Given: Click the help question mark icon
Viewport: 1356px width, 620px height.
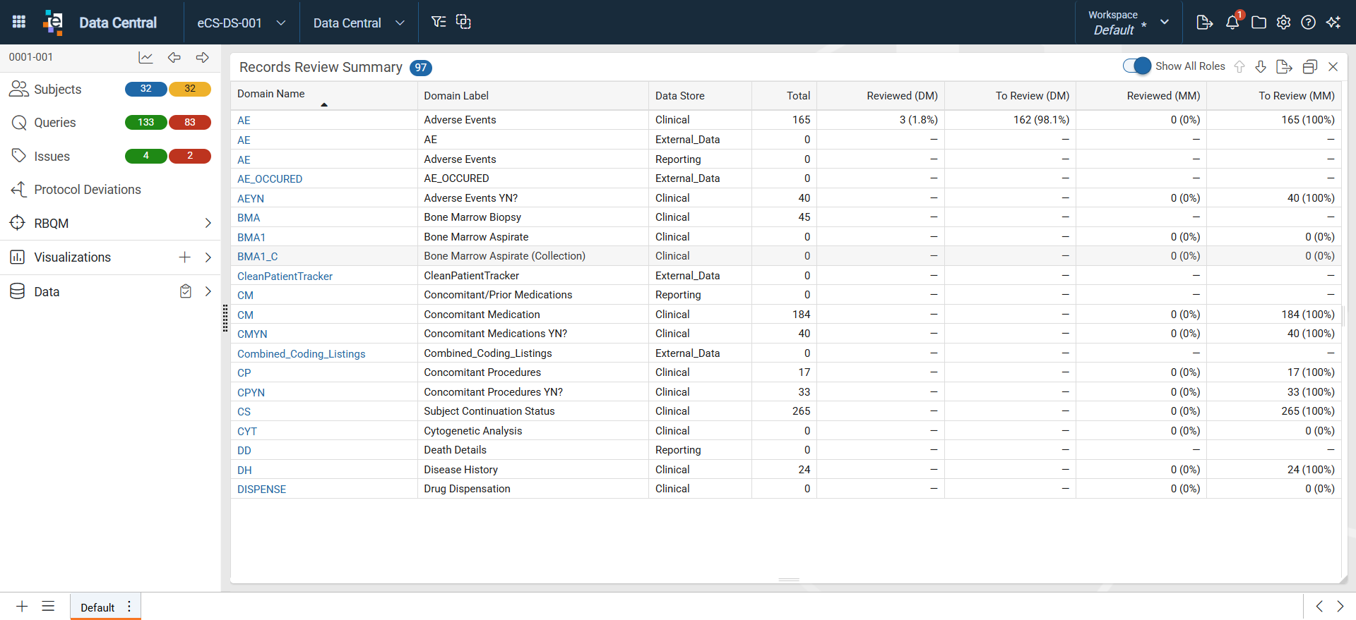Looking at the screenshot, I should [x=1308, y=23].
